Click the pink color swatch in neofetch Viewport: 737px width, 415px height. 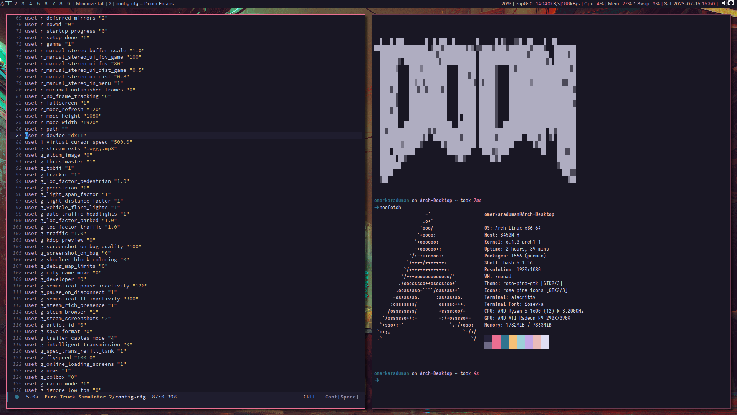[496, 342]
